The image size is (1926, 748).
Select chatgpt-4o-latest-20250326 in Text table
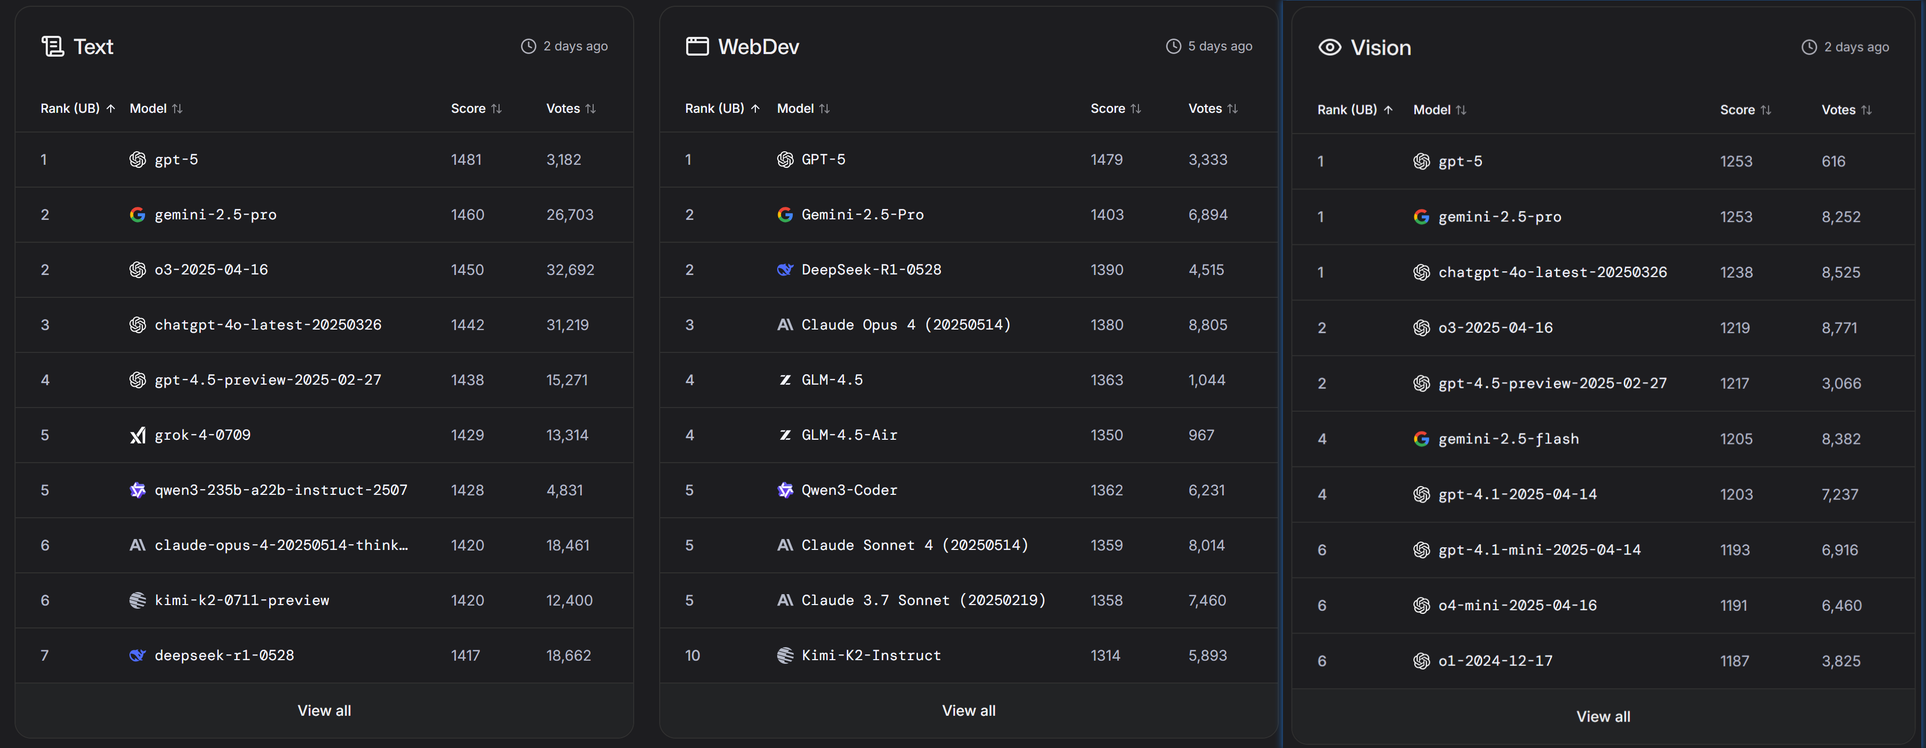(268, 325)
